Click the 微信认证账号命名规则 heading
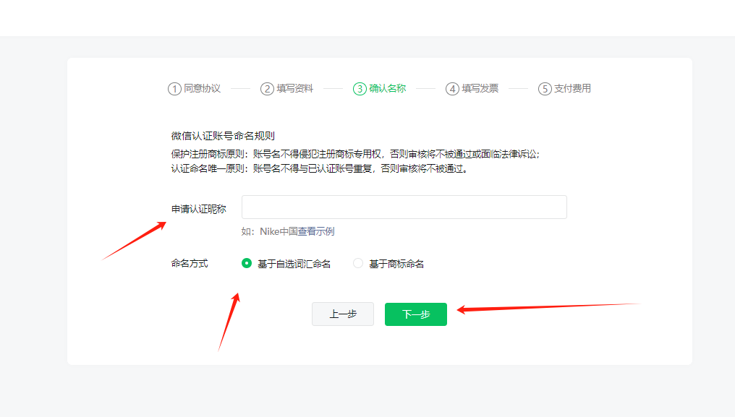 [x=223, y=136]
